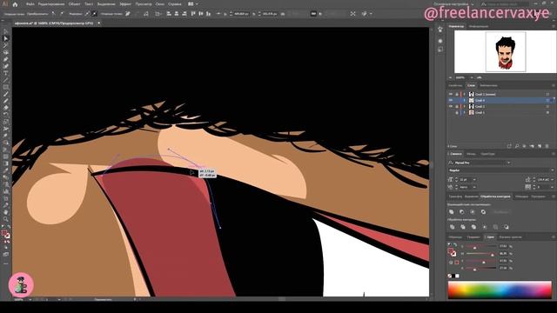The width and height of the screenshot is (557, 313).
Task: Open the Окно menu
Action: [x=160, y=4]
